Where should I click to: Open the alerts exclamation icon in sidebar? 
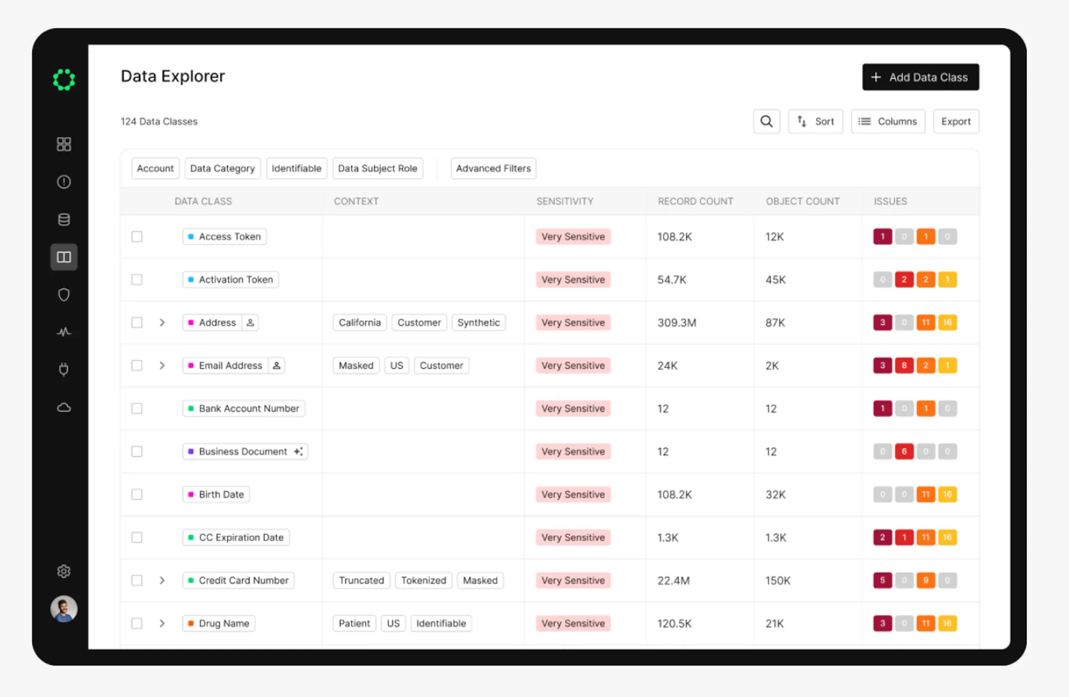(x=64, y=182)
